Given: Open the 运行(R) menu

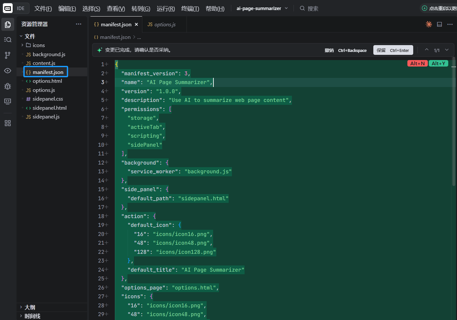Looking at the screenshot, I should 165,8.
